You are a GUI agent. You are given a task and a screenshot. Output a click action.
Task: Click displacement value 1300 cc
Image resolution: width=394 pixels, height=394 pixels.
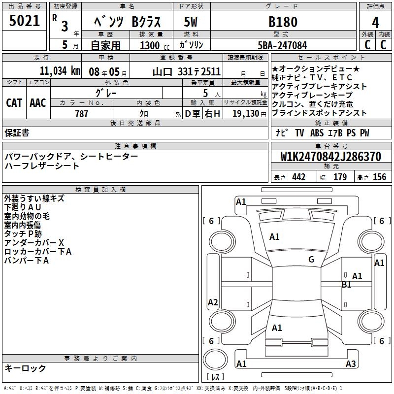155,45
